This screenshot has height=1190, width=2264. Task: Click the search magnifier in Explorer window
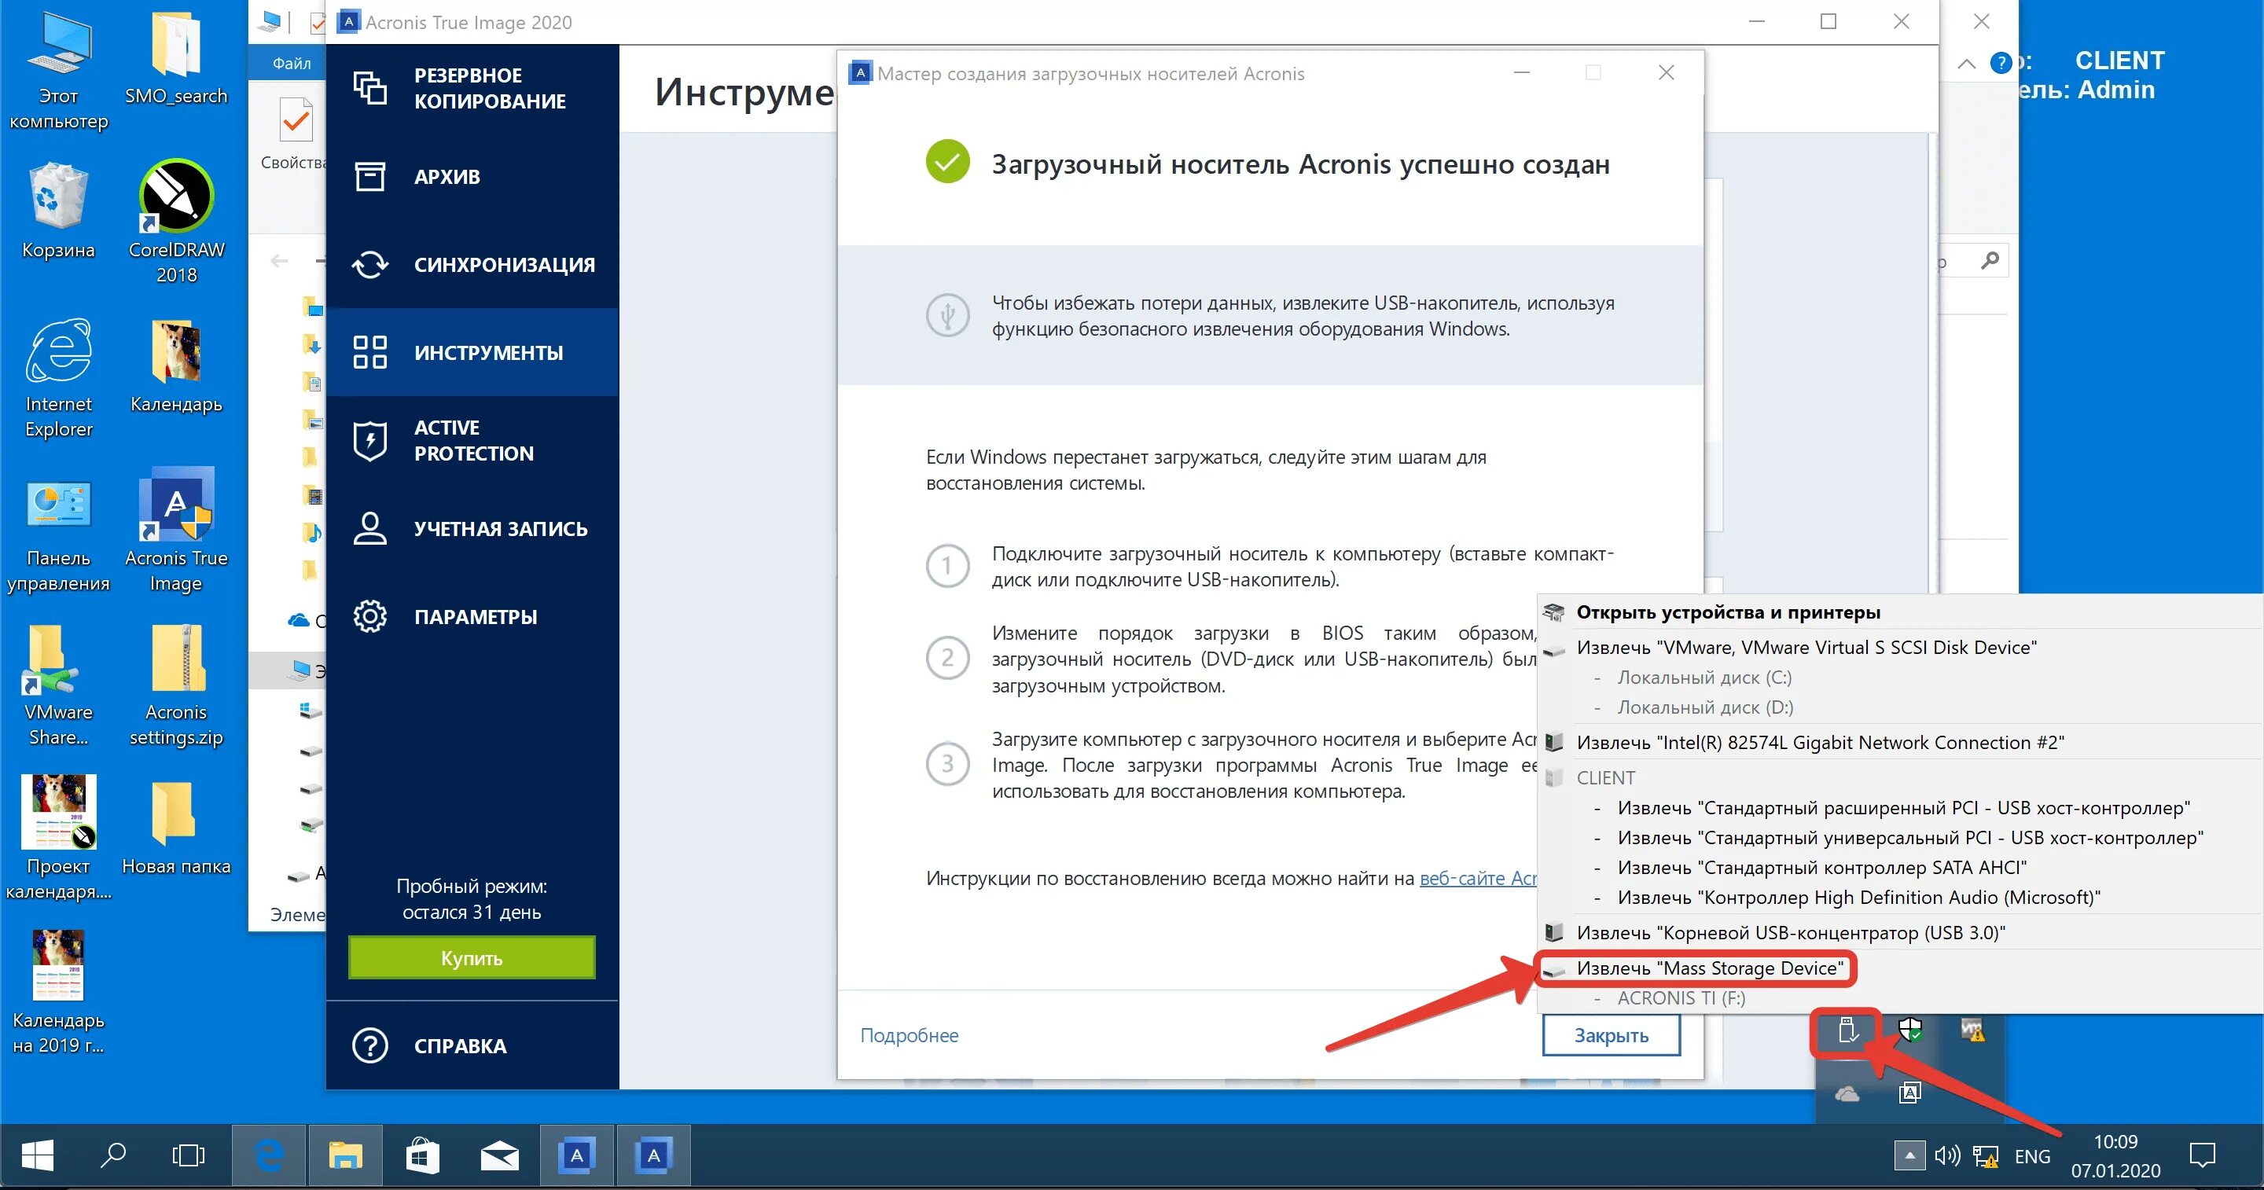(1990, 260)
